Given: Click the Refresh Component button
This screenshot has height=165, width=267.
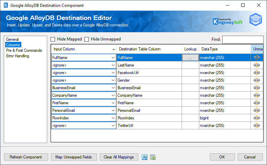Looking at the screenshot, I should coord(26,157).
